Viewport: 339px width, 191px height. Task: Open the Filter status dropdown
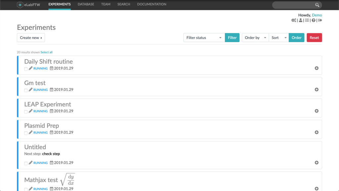204,38
